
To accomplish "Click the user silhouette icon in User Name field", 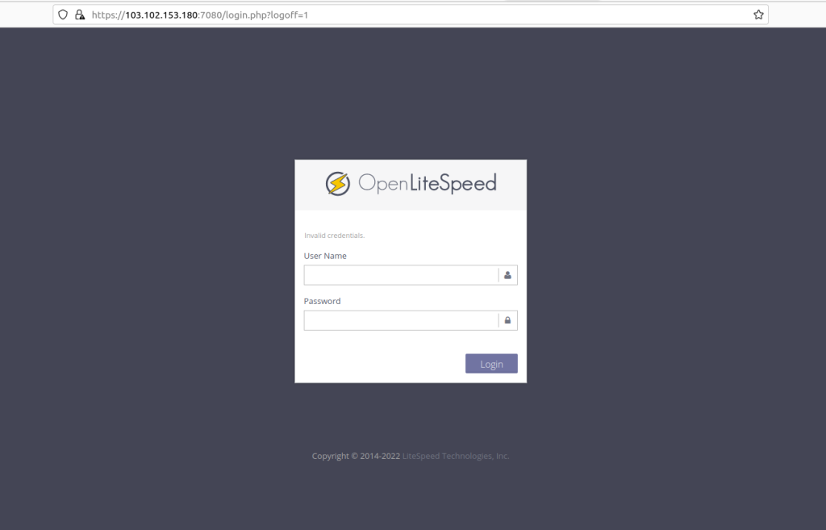I will 507,275.
